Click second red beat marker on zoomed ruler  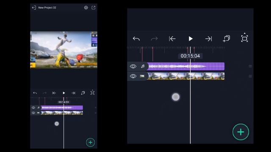(152, 54)
